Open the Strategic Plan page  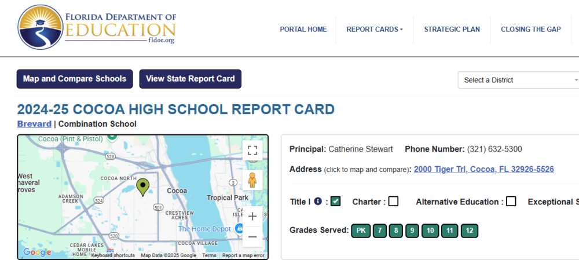point(452,29)
